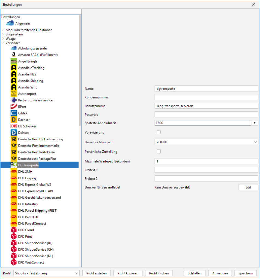The height and width of the screenshot is (279, 260).
Task: Open the Allgemein cloud icon
Action: 10,23
